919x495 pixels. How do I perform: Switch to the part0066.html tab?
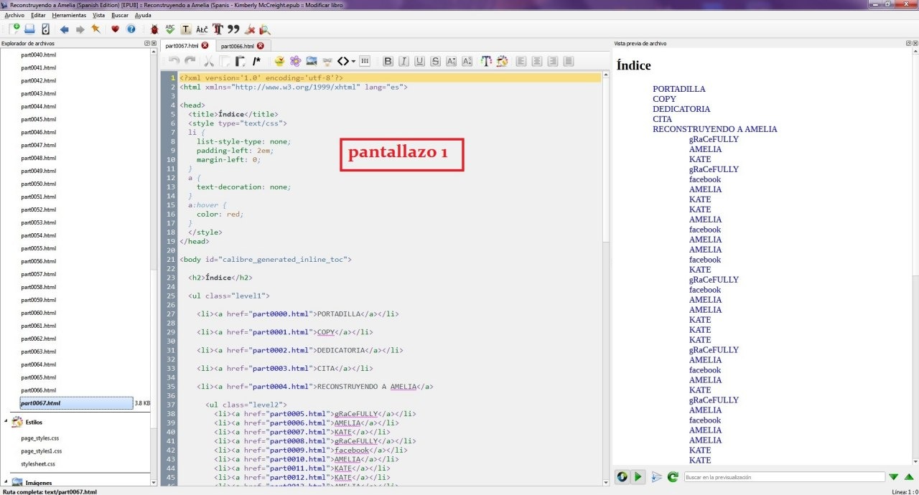pos(237,46)
